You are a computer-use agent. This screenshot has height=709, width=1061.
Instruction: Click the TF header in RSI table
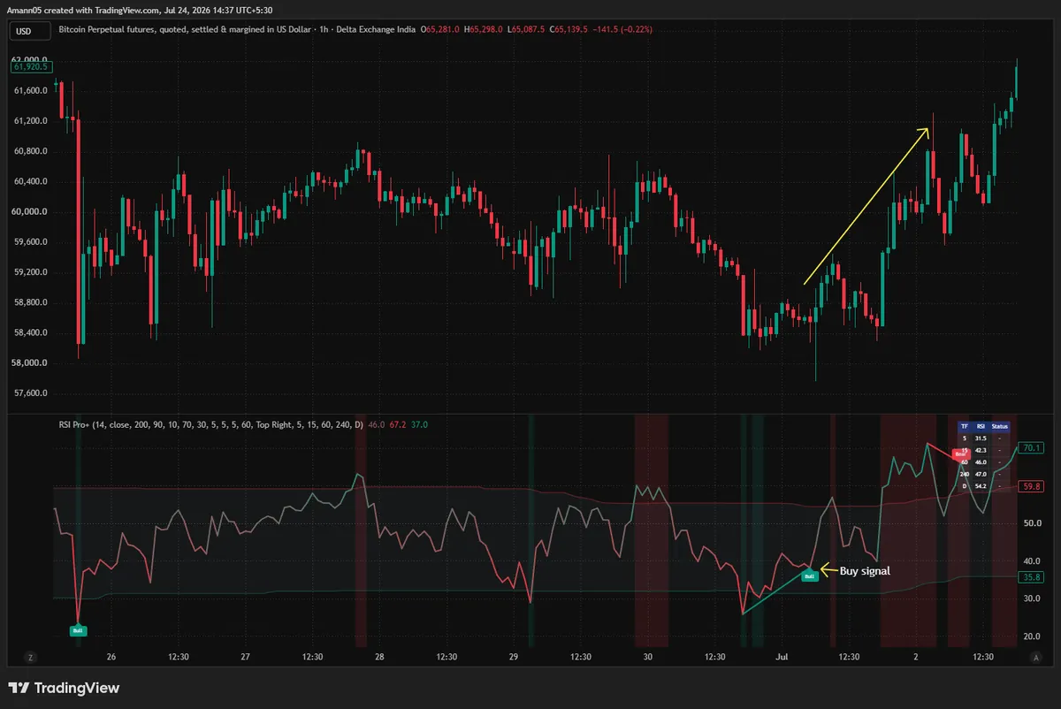[x=965, y=426]
